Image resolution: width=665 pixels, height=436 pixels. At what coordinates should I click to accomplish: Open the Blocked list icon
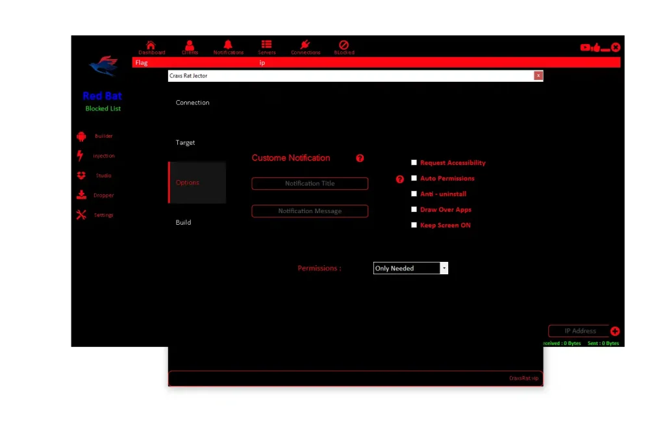344,45
